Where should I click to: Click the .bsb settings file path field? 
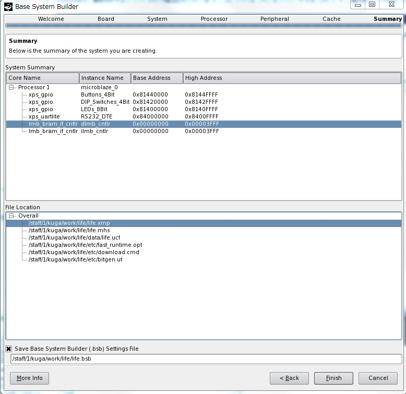(206, 359)
